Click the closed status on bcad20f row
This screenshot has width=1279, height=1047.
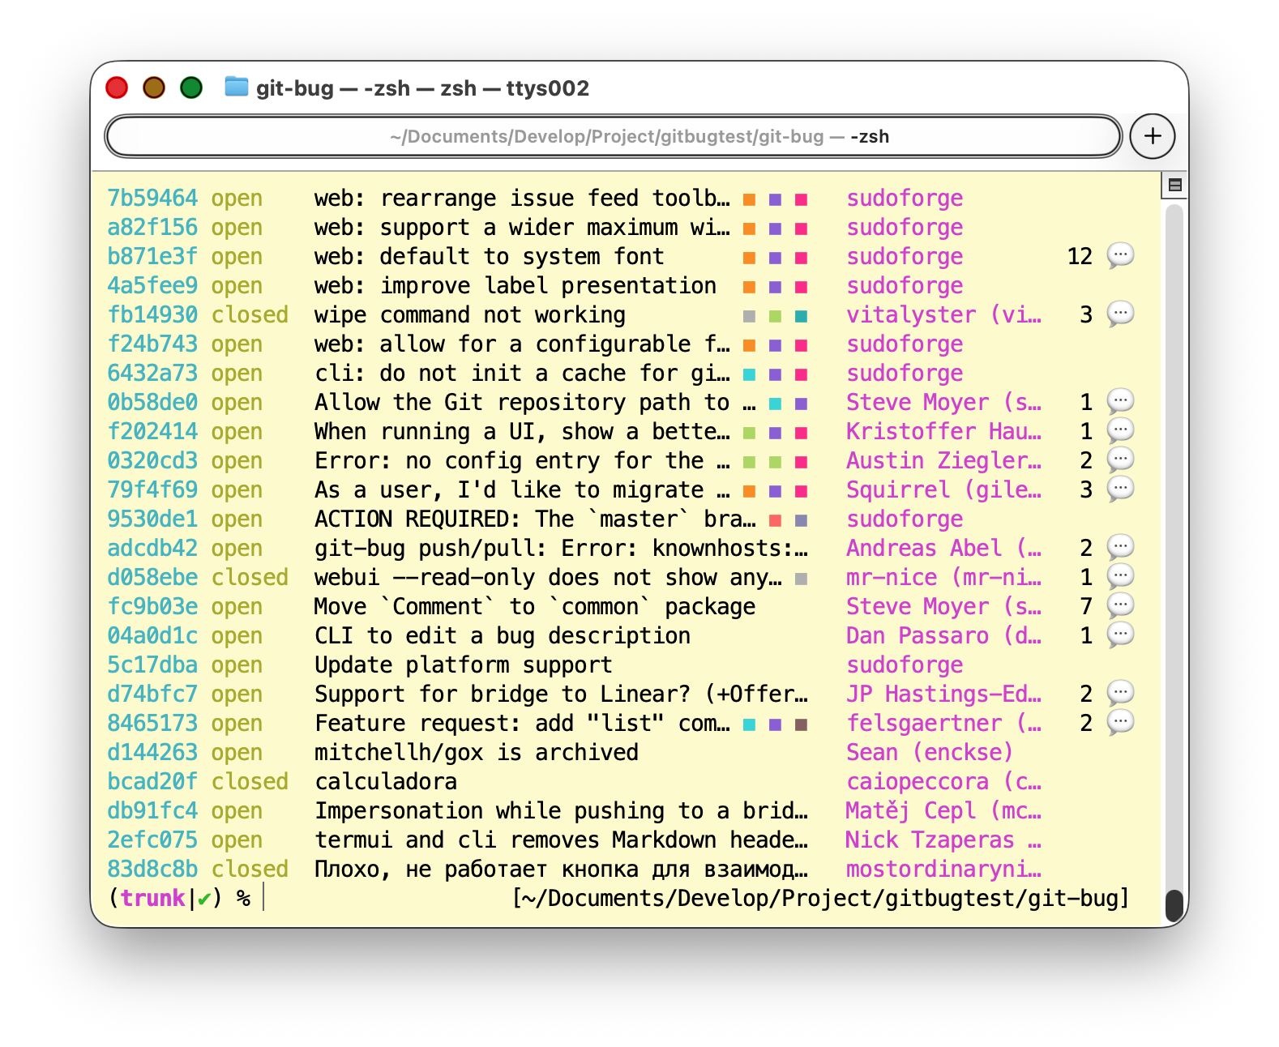250,782
